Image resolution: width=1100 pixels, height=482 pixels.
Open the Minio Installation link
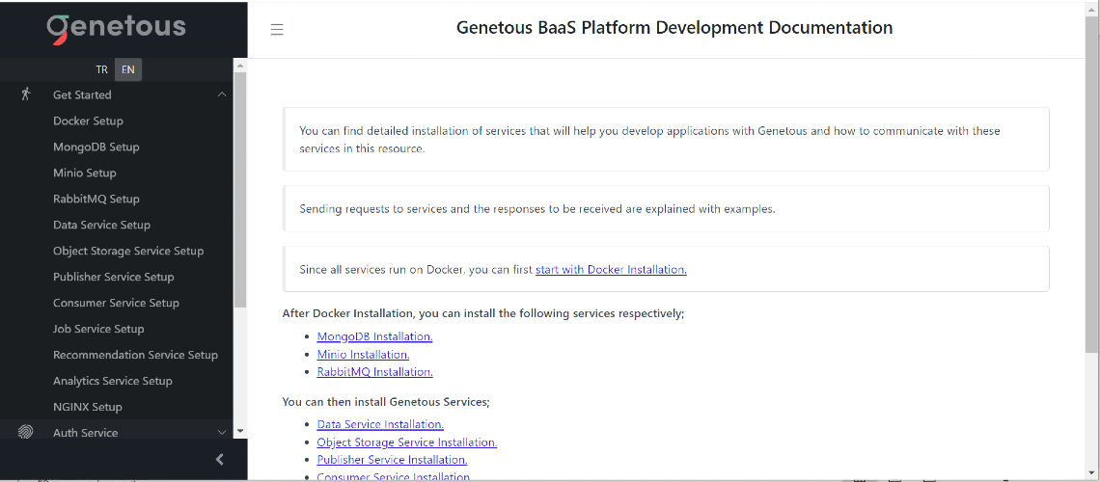(x=364, y=355)
